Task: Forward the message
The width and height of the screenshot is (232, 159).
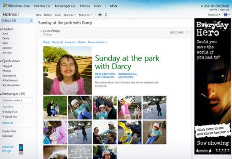Action: pos(70,42)
